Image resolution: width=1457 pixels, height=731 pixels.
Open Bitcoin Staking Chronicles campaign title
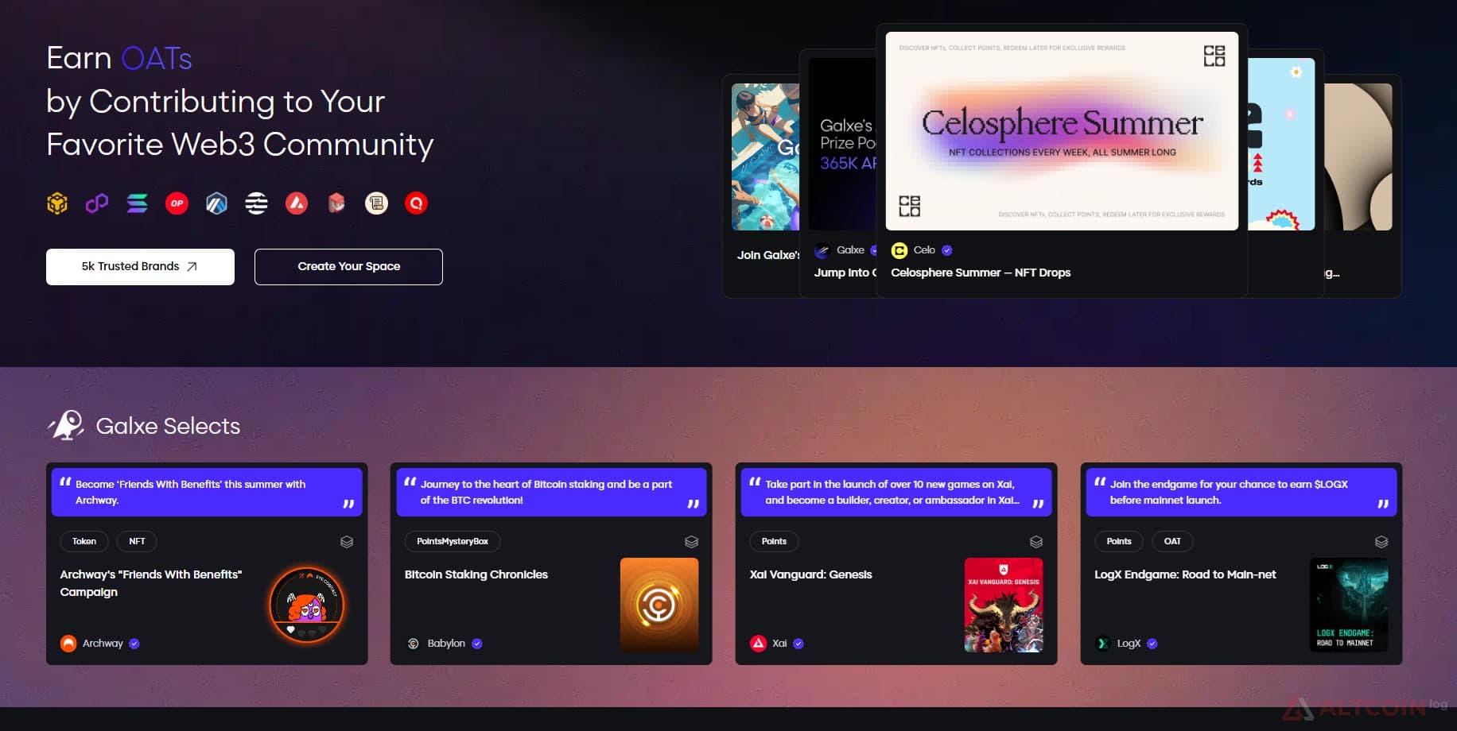476,574
